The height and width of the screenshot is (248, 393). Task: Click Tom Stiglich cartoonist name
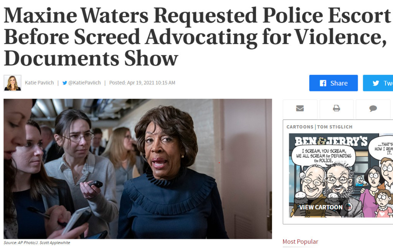[x=335, y=127]
